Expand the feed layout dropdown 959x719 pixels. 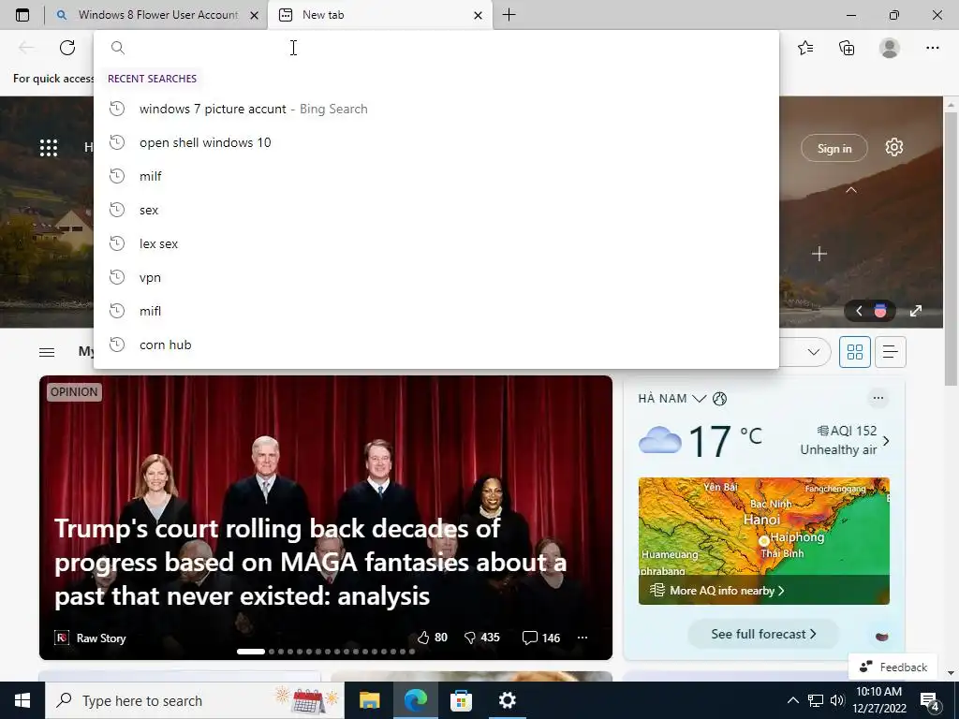coord(813,352)
